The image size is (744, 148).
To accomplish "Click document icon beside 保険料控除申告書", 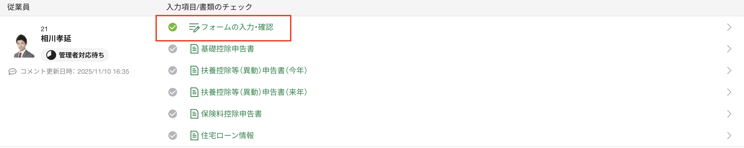I will coord(194,114).
